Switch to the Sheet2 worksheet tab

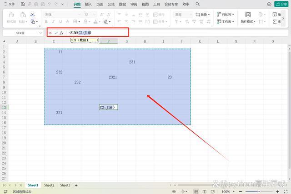(x=49, y=185)
